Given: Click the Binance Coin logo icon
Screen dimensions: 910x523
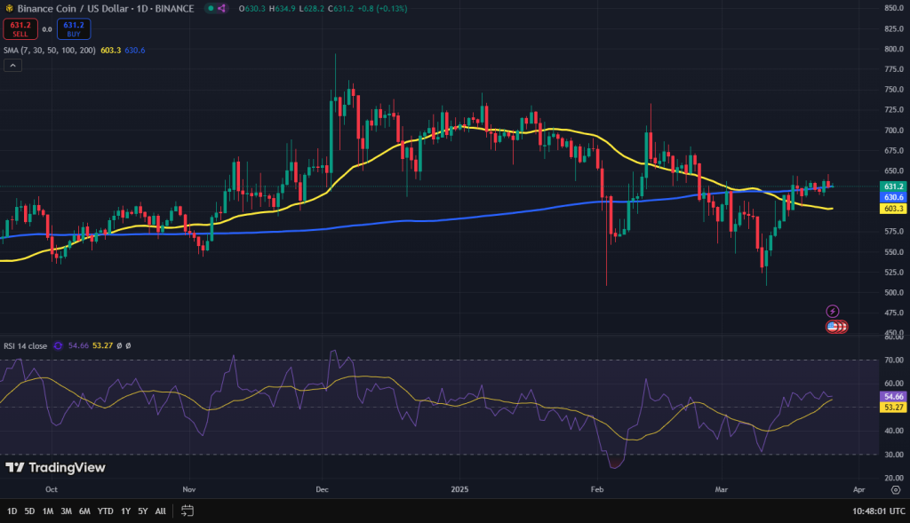Looking at the screenshot, I should coord(9,9).
